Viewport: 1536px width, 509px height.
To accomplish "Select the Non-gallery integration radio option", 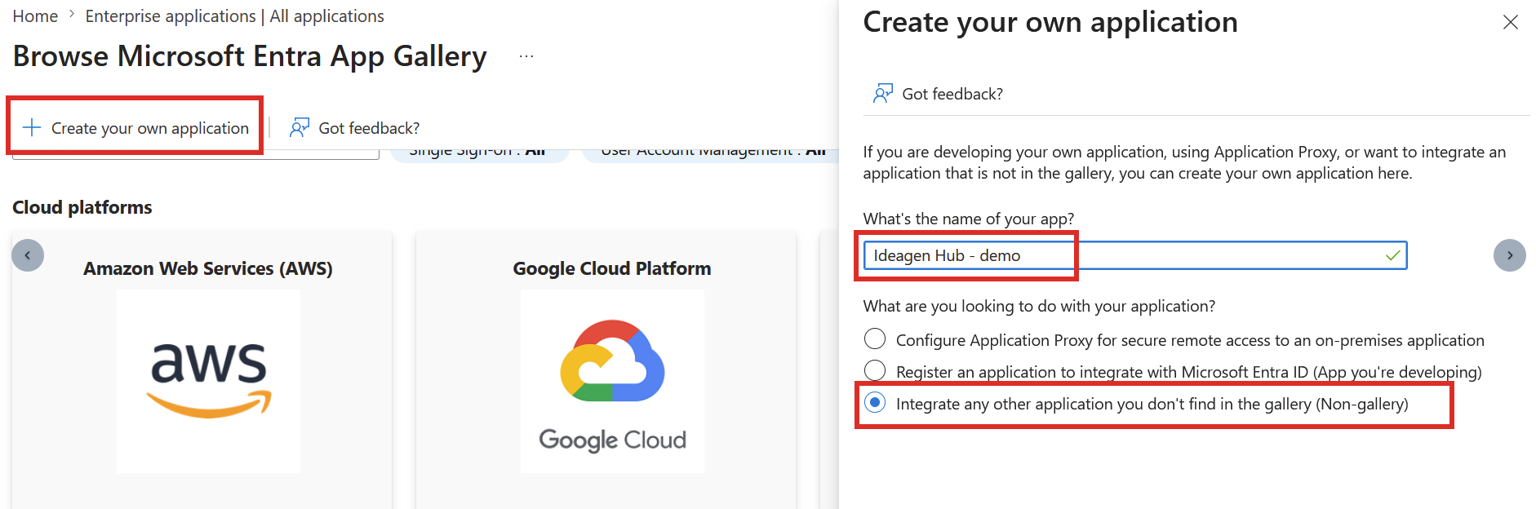I will pyautogui.click(x=875, y=403).
